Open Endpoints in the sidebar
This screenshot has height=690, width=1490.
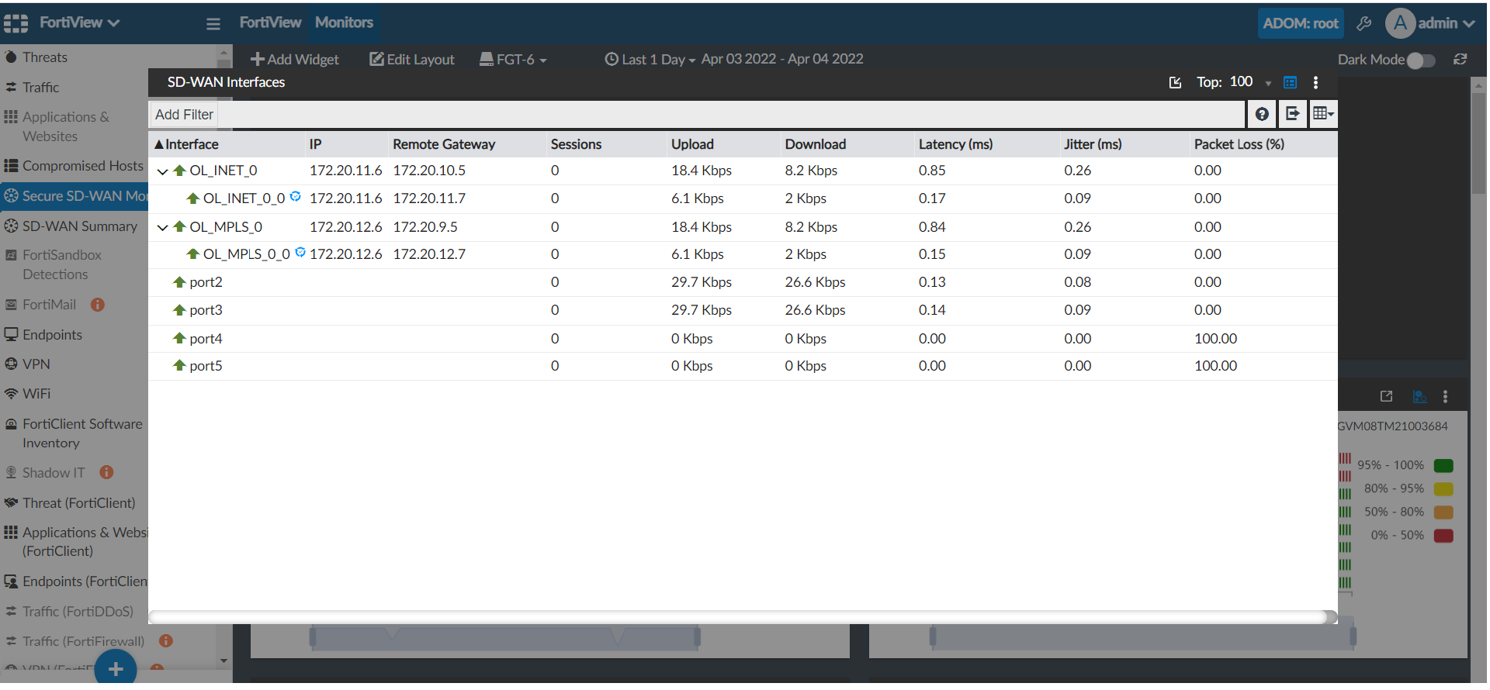point(52,335)
